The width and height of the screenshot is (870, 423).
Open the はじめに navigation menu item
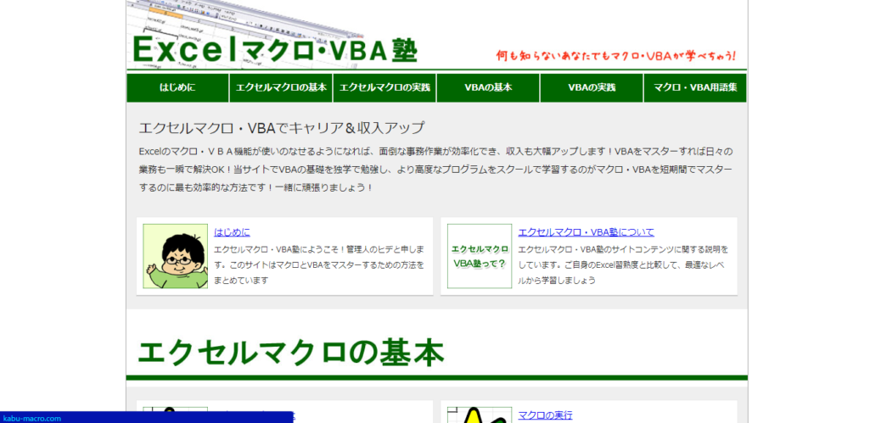177,87
